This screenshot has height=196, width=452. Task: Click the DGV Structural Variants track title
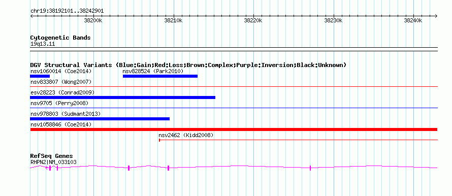coord(188,65)
